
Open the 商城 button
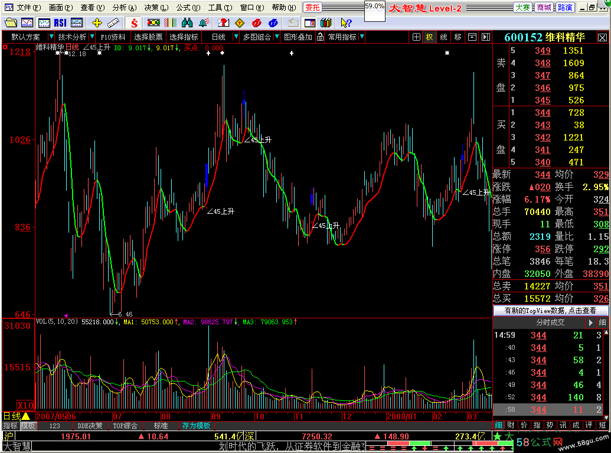tap(544, 8)
